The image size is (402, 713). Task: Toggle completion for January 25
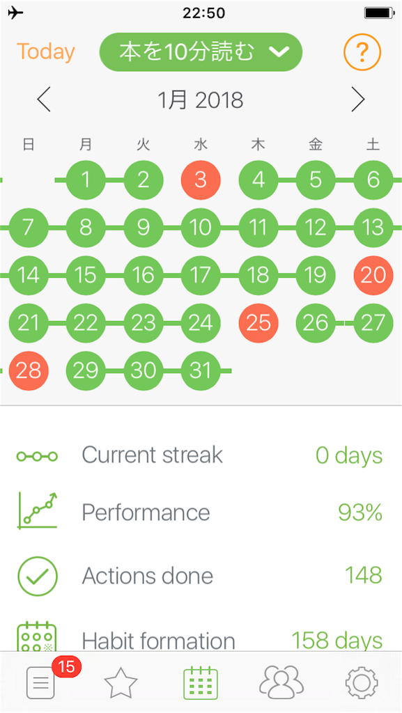258,323
